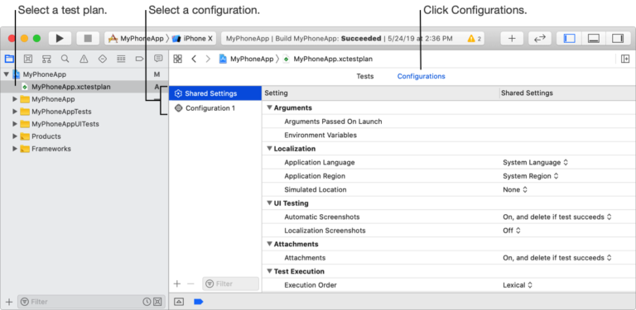Click the code review arrows button
The image size is (636, 310).
[x=539, y=39]
